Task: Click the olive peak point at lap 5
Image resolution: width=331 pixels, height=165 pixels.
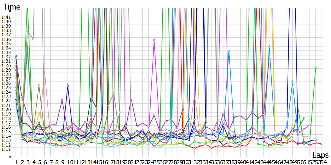Action: (39, 85)
